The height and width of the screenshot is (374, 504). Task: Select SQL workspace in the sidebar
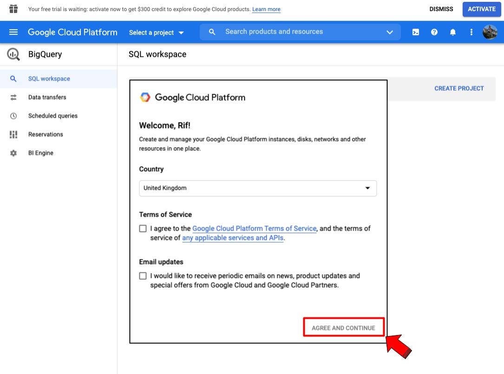coord(59,79)
